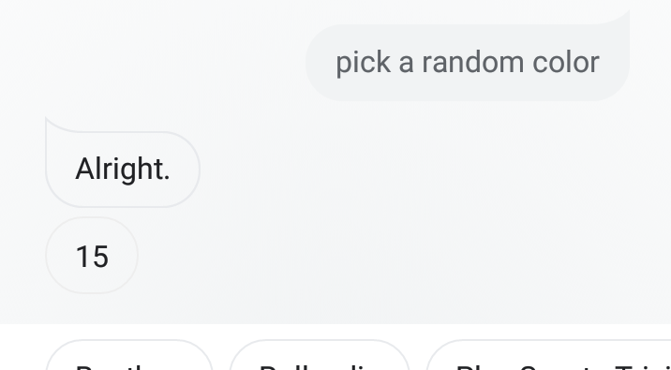Click the empty chat area right of "15"
Image resolution: width=671 pixels, height=370 pixels.
click(x=385, y=256)
